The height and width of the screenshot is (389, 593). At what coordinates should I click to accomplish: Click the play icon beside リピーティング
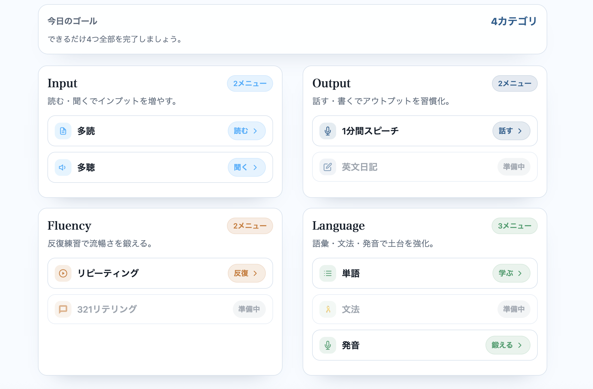tap(63, 273)
